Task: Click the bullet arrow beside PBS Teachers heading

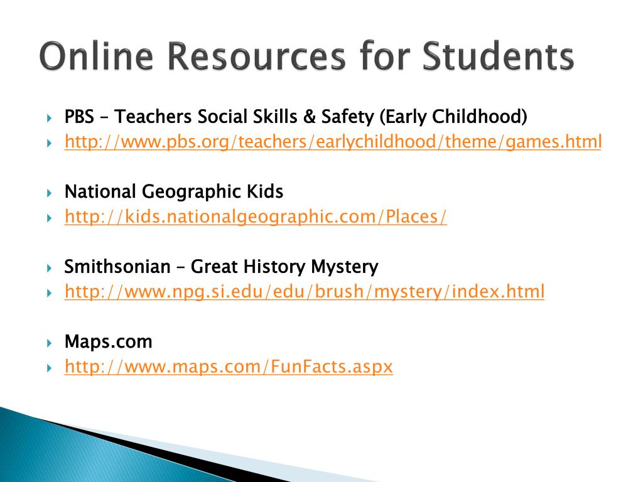Action: coord(49,119)
